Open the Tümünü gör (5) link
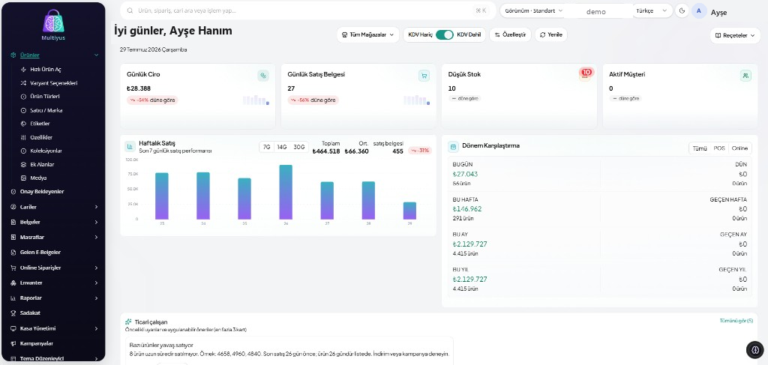Screen dimensions: 768x365 tap(736, 321)
